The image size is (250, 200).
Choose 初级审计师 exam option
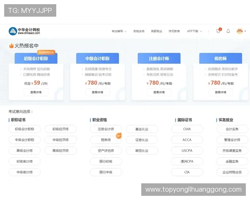[x=25, y=161]
